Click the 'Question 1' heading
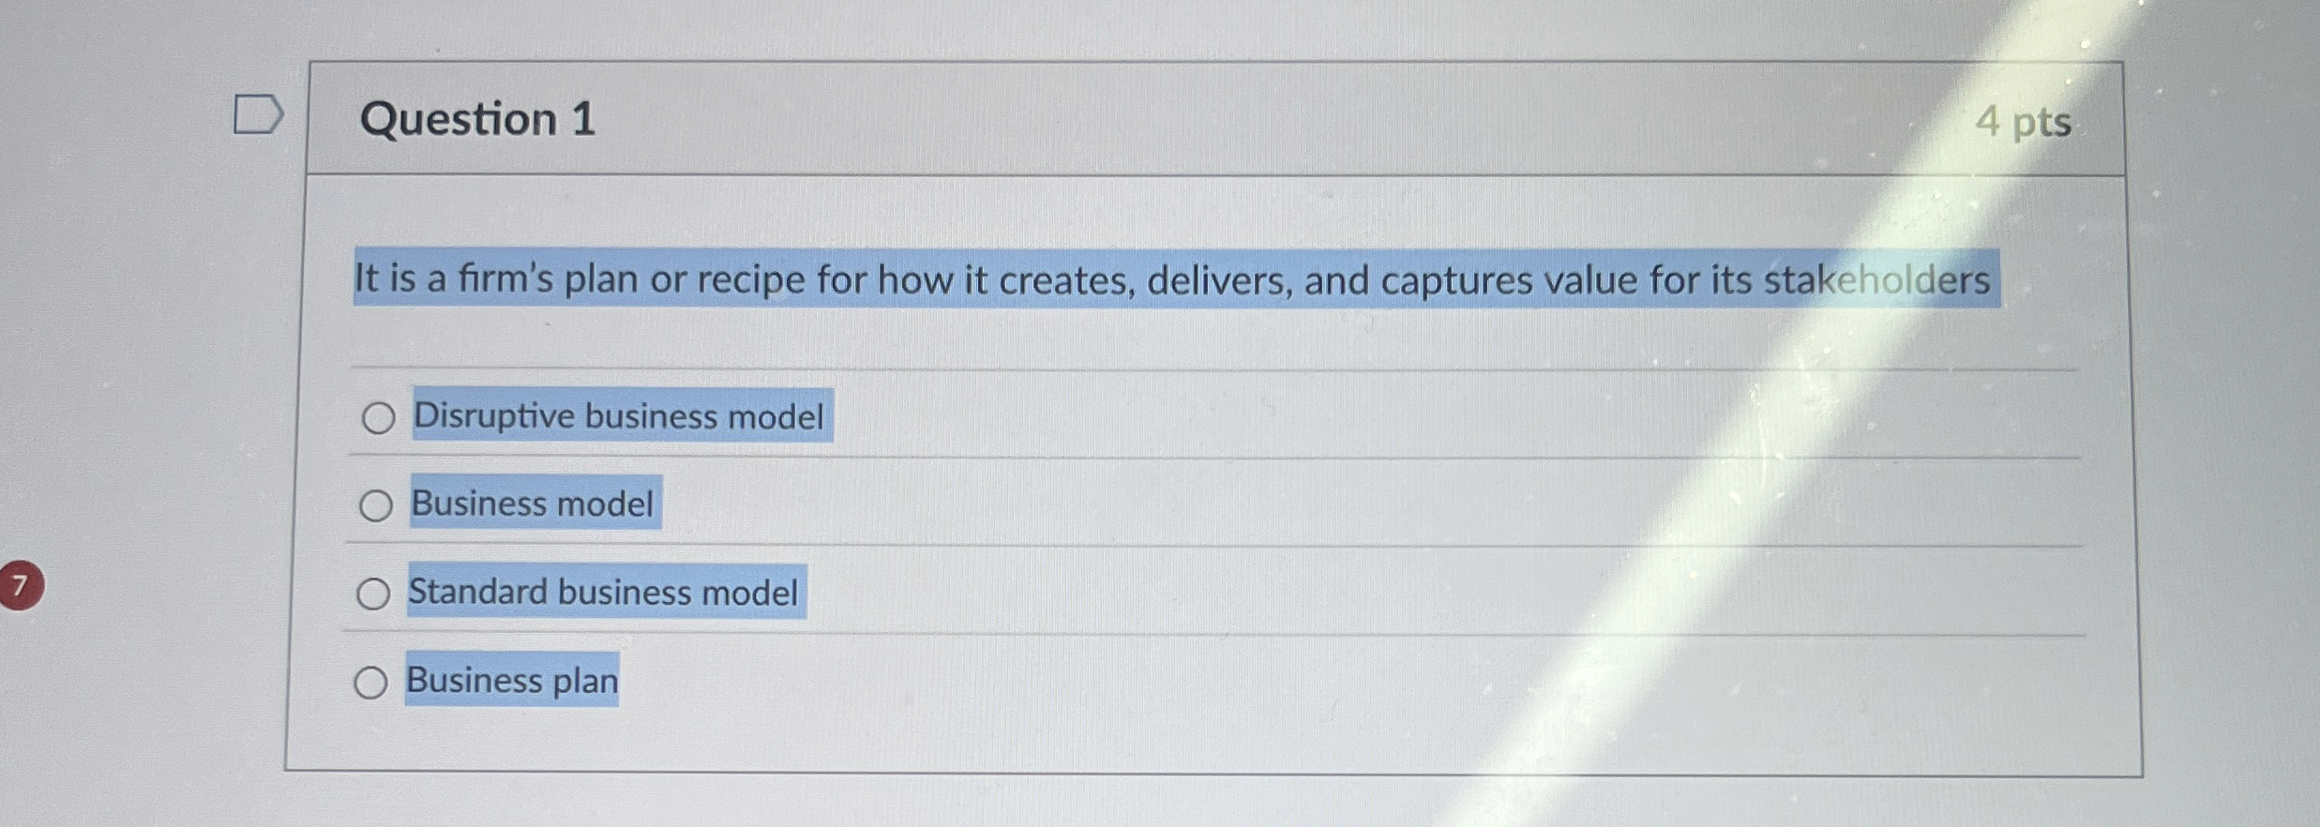 [x=477, y=119]
